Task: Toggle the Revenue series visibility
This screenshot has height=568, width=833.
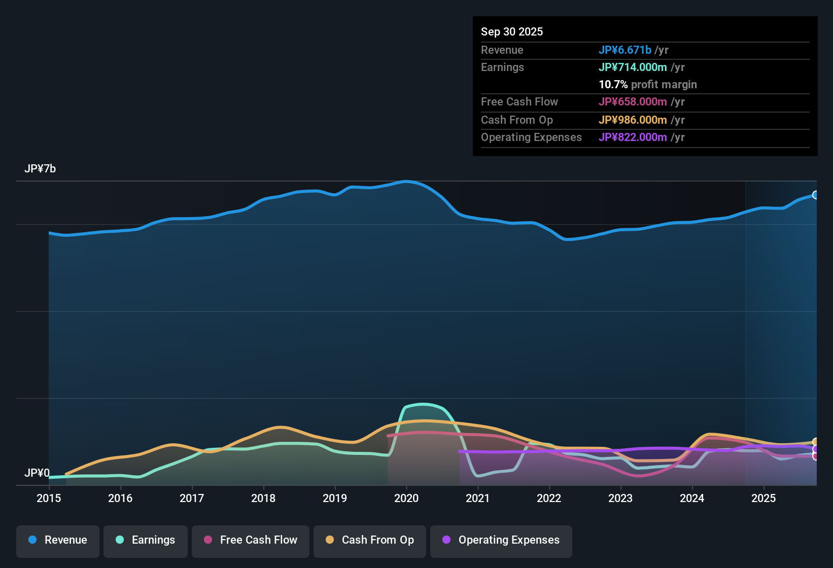Action: [x=57, y=541]
